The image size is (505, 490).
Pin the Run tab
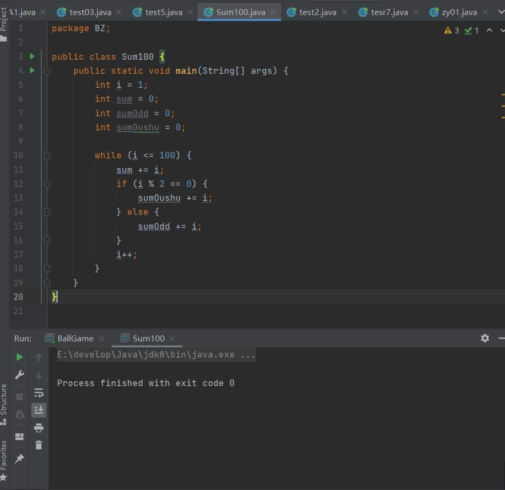19,458
